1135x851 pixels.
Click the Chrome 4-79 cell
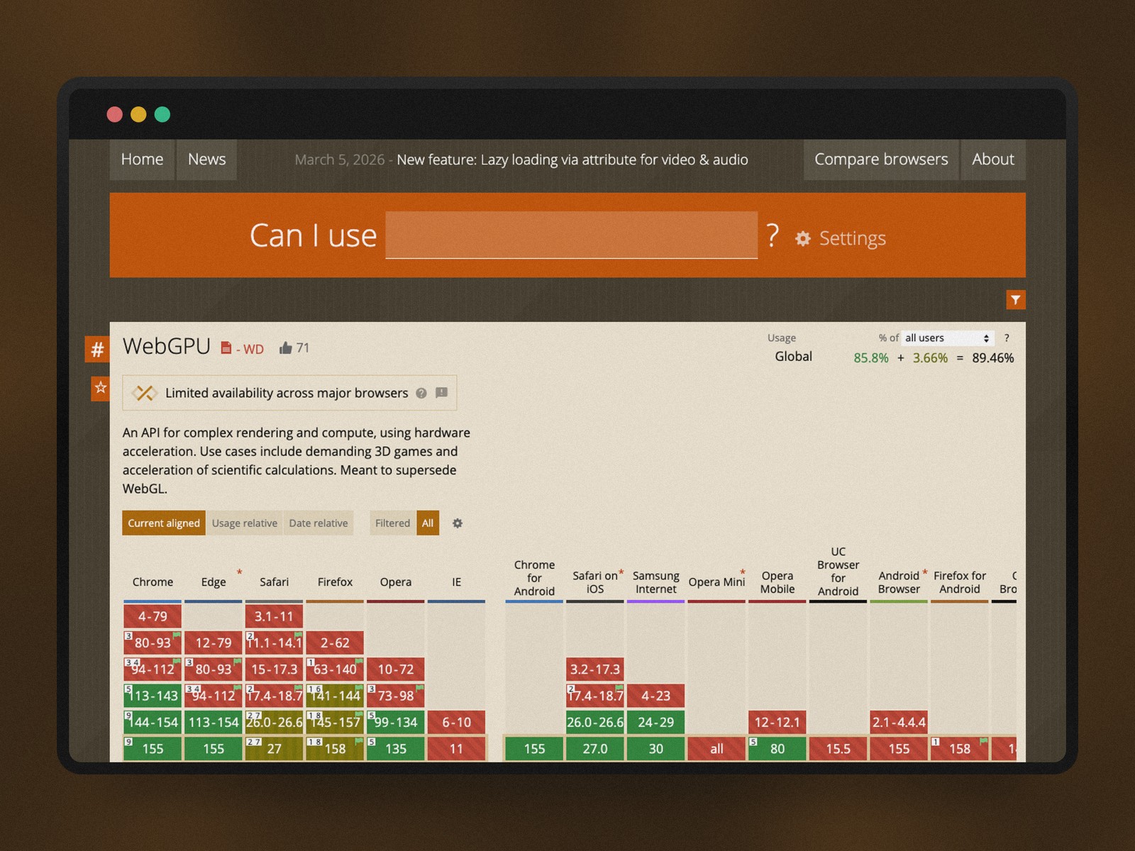153,616
